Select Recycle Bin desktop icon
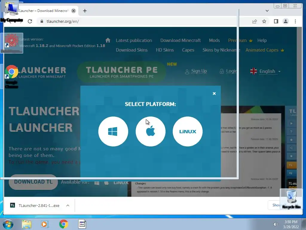 point(291,199)
